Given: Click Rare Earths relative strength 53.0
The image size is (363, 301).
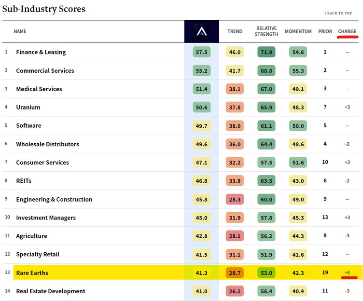Looking at the screenshot, I should (x=266, y=273).
